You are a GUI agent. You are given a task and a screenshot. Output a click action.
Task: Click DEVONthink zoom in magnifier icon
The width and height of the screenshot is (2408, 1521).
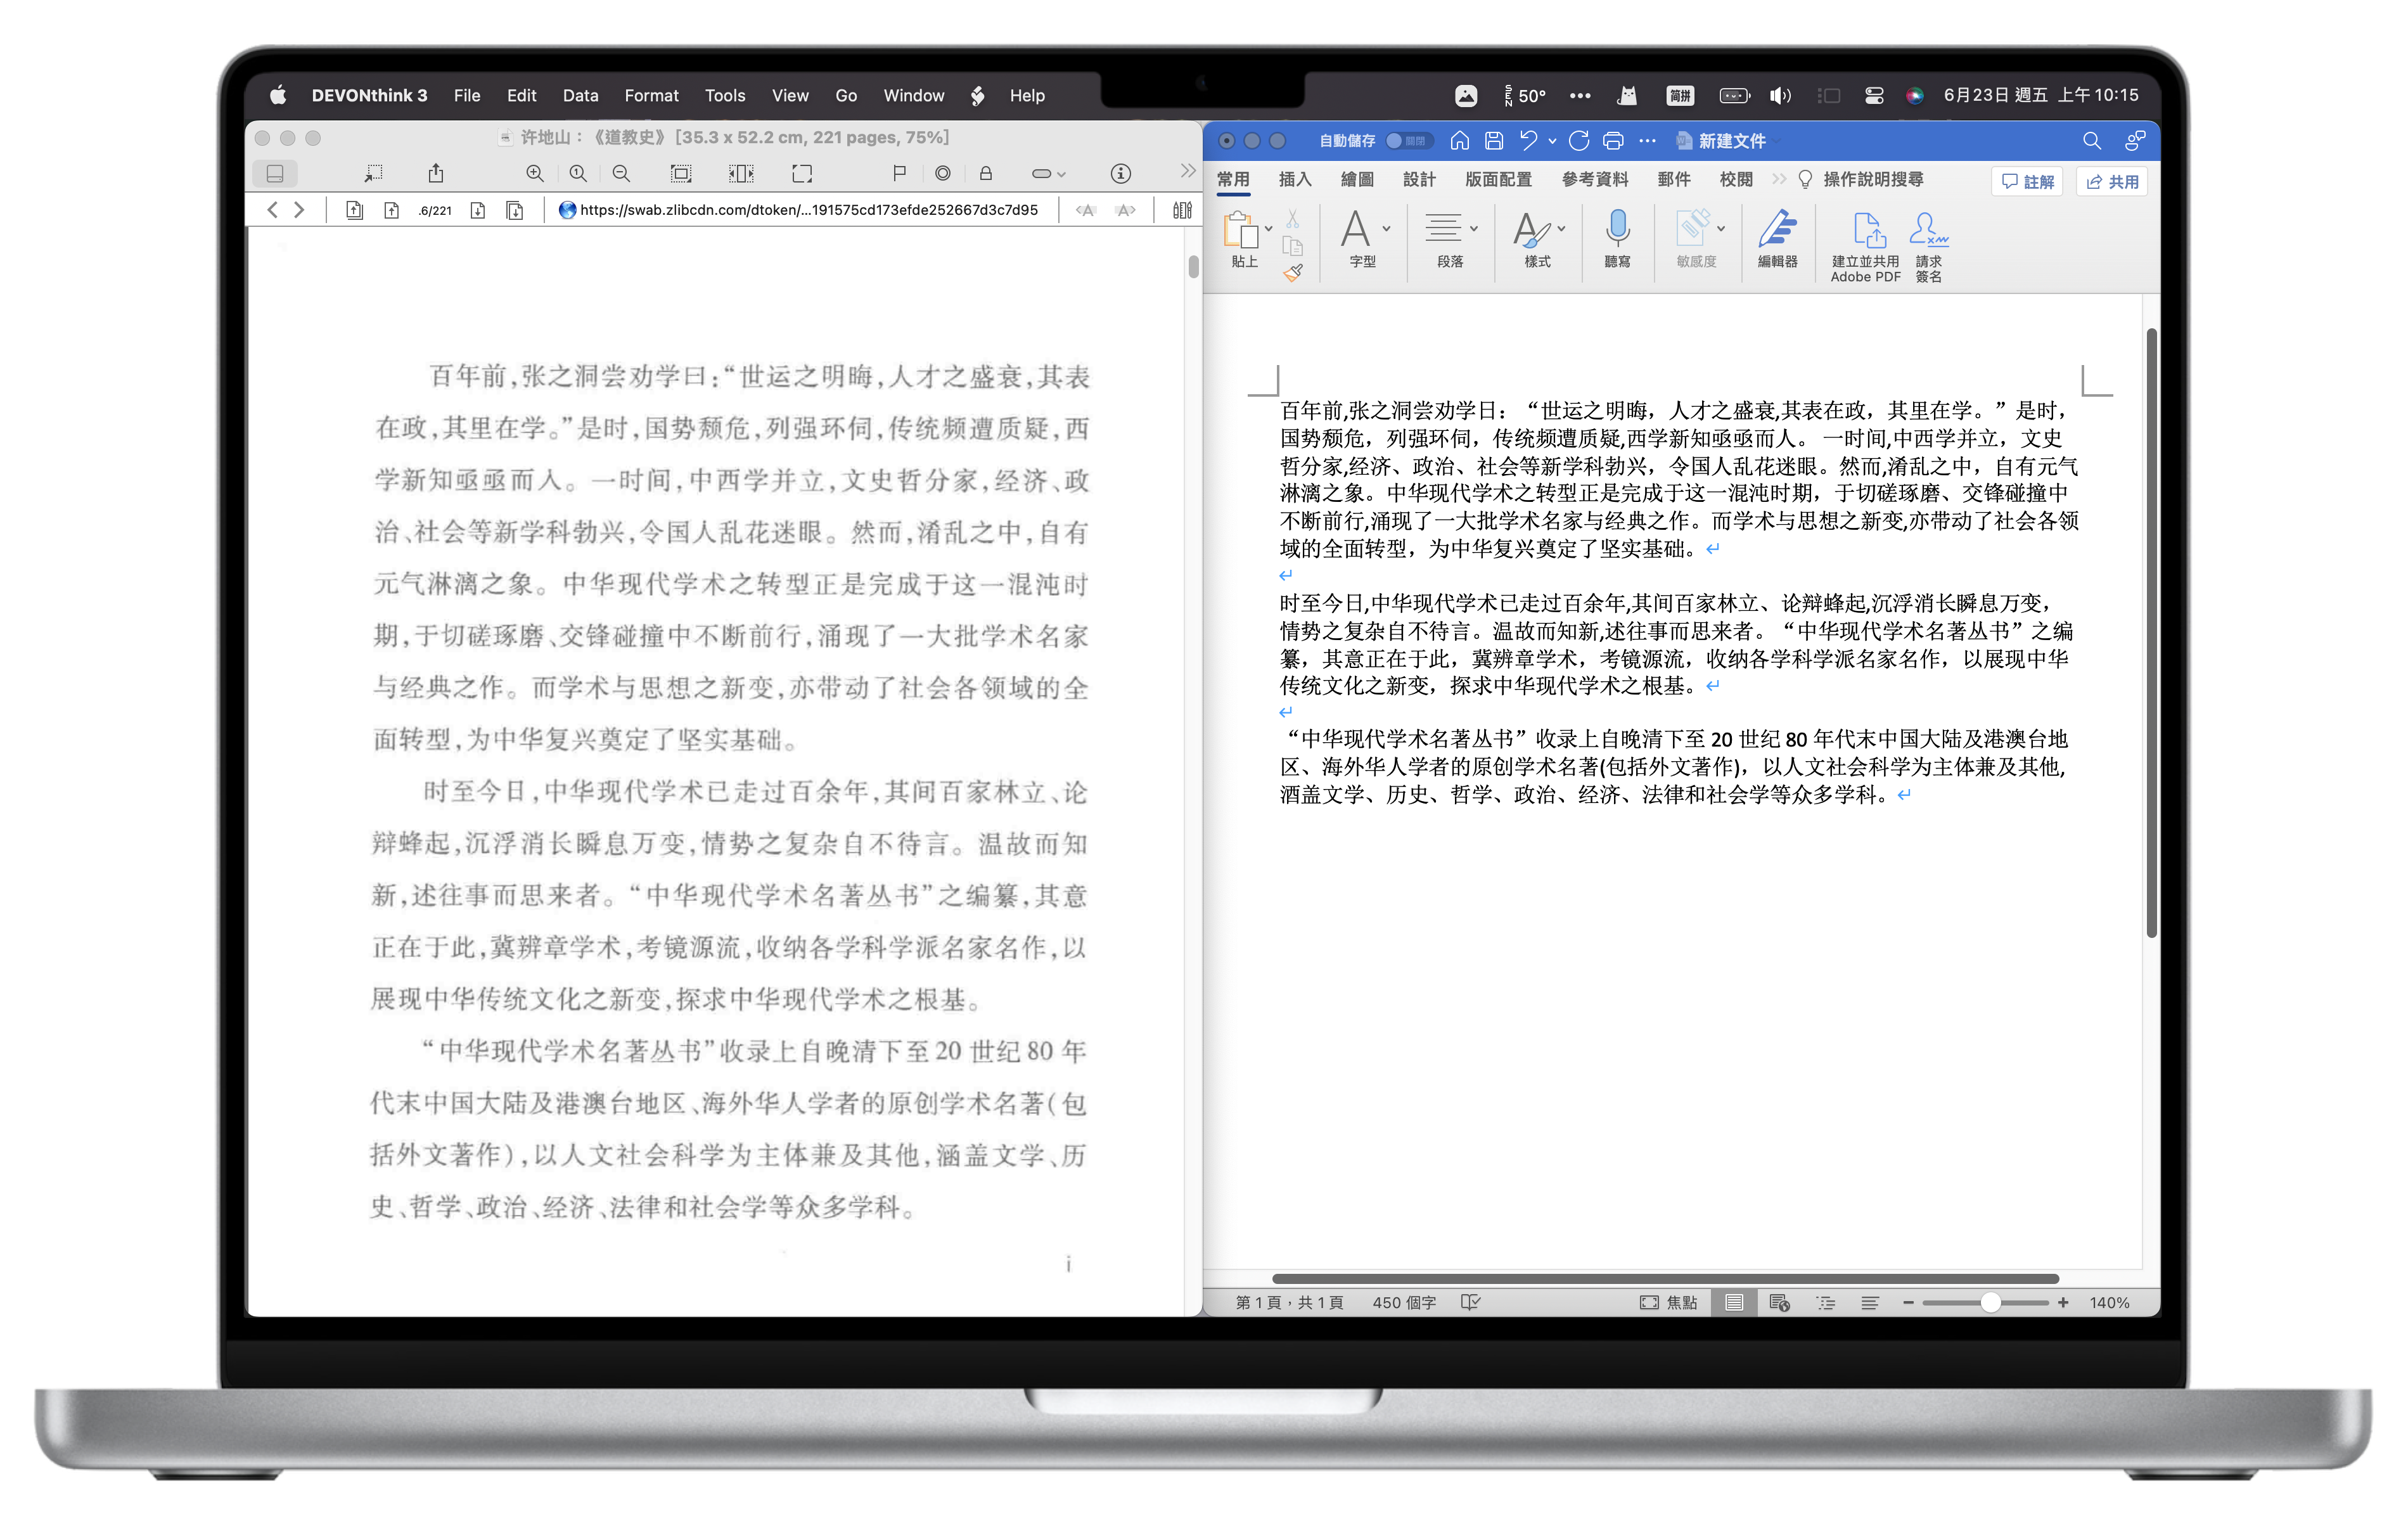(x=534, y=173)
